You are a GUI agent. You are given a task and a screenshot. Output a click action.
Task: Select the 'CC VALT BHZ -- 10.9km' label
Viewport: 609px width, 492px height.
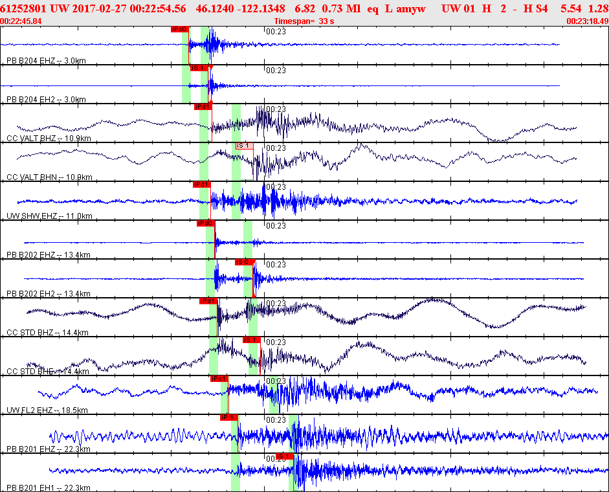tap(49, 139)
